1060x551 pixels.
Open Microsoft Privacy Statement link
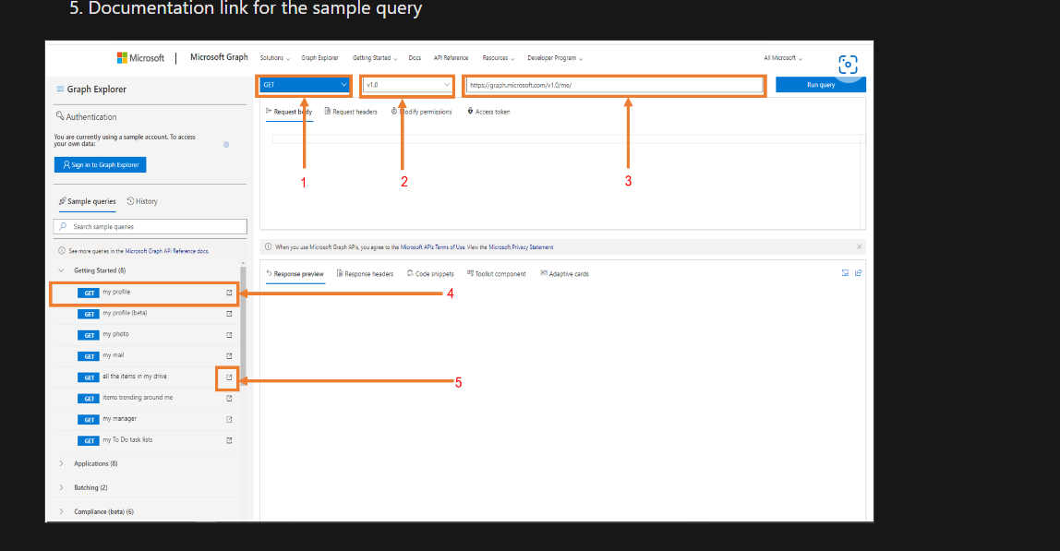tap(521, 247)
